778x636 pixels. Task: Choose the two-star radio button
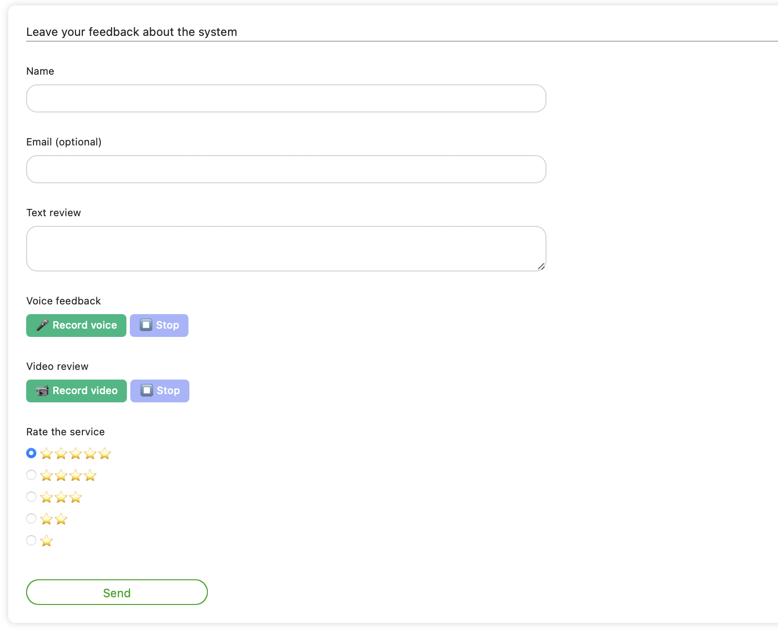tap(31, 519)
